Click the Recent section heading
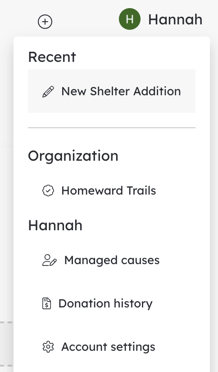Viewport: 218px width, 372px height. tap(52, 57)
